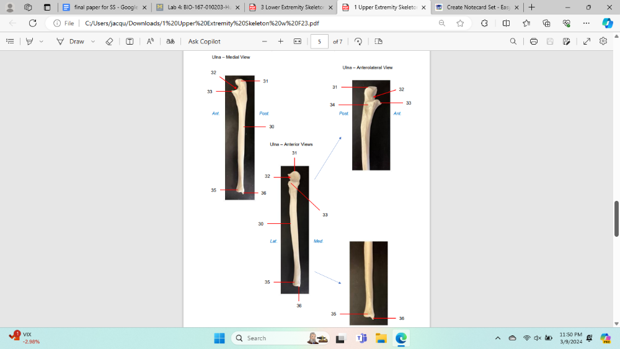This screenshot has width=620, height=349.
Task: Toggle page view layout button
Action: click(x=378, y=42)
